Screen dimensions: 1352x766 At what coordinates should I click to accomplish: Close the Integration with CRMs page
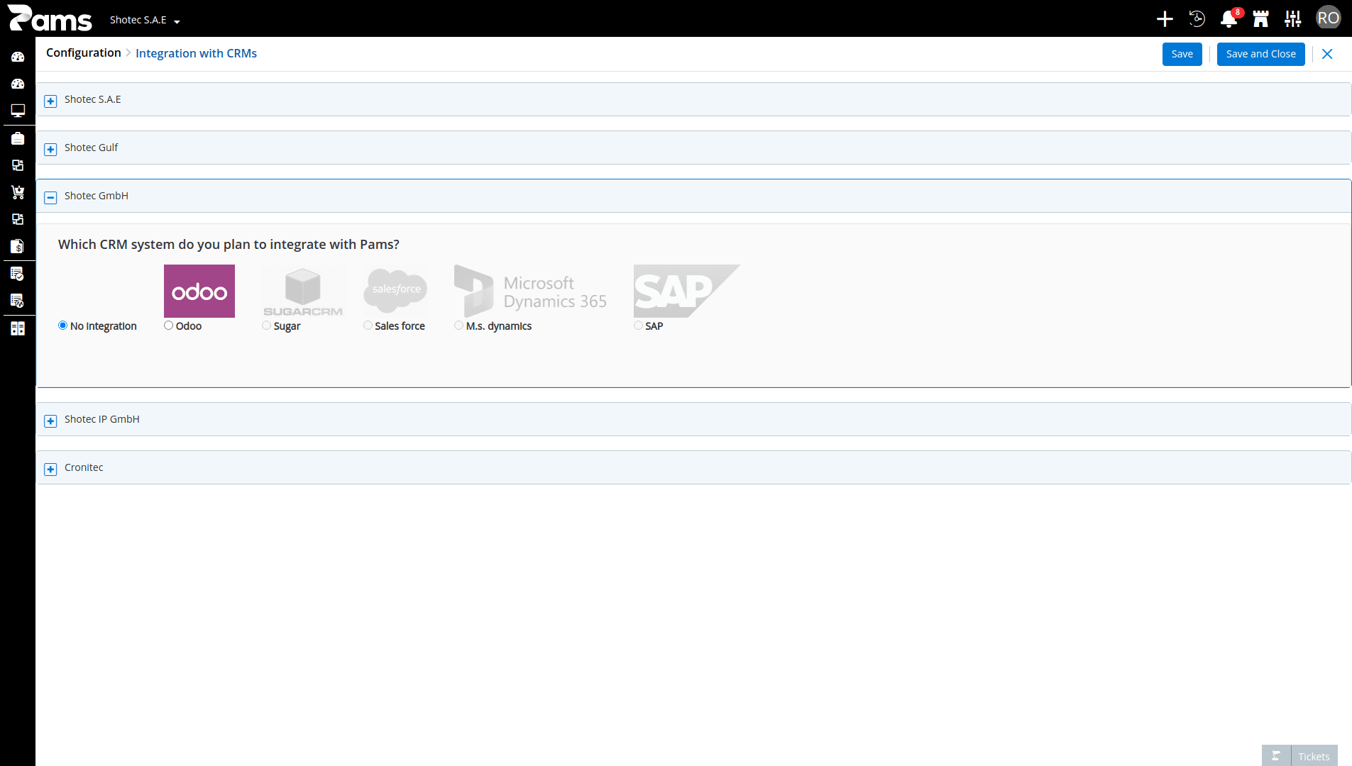pos(1327,54)
